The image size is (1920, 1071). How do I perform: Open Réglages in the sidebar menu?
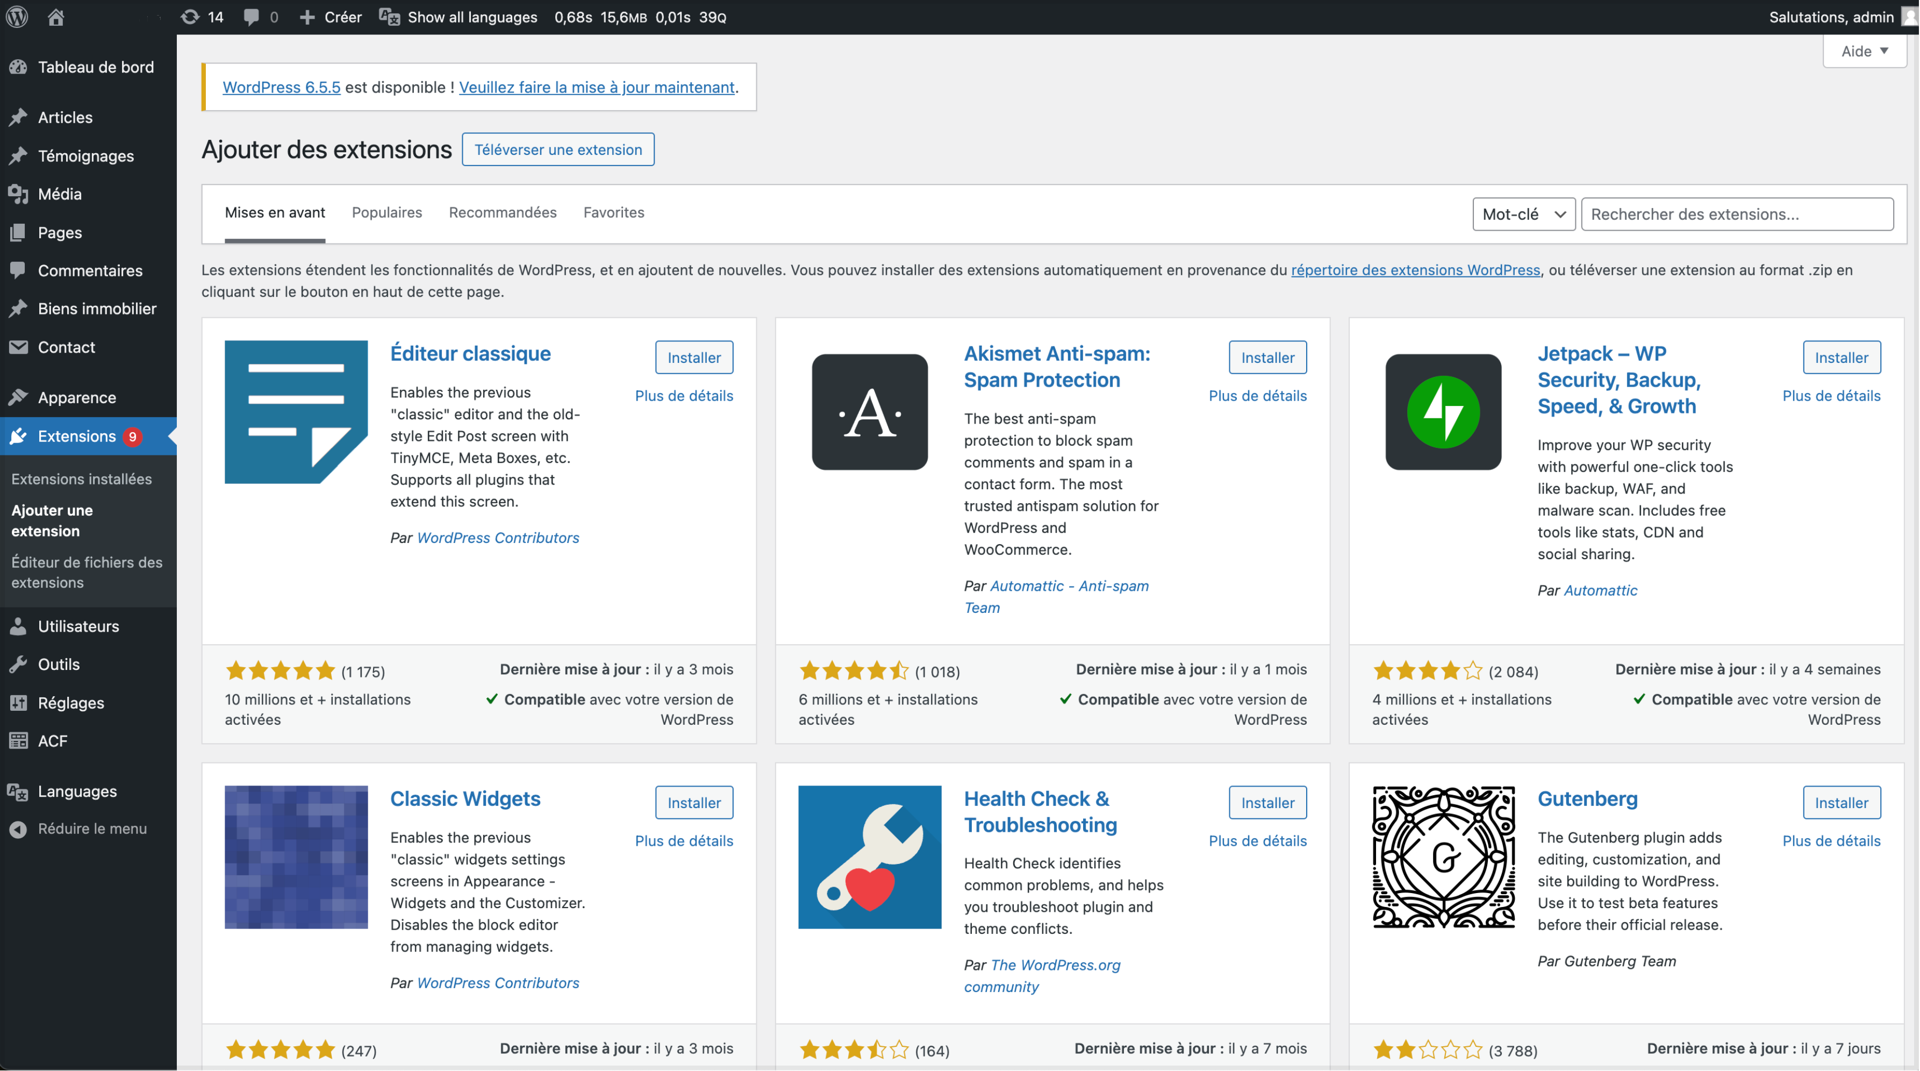tap(71, 702)
